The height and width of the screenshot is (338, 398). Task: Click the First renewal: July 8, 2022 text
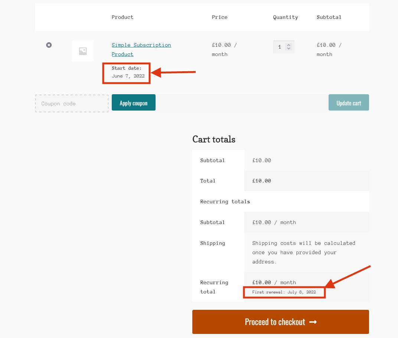point(284,292)
